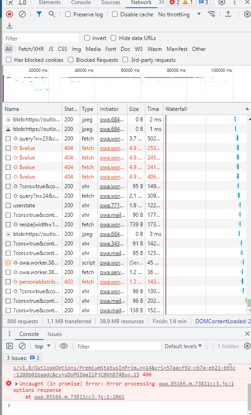The height and width of the screenshot is (415, 251).
Task: Close the console drawer
Action: coord(247,334)
